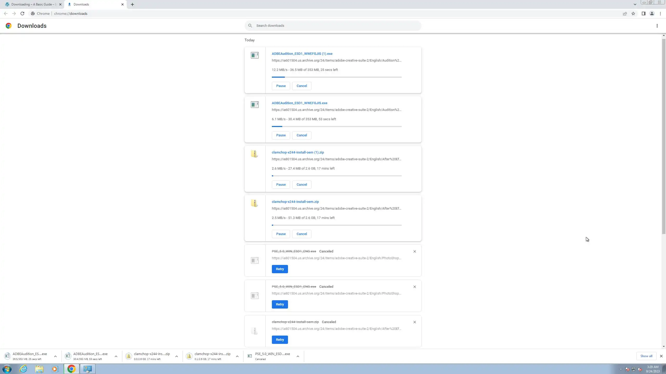The image size is (666, 374).
Task: Pause the ADBEAudition_ESD1_WWEFGJIS (1).exe download
Action: tap(281, 86)
